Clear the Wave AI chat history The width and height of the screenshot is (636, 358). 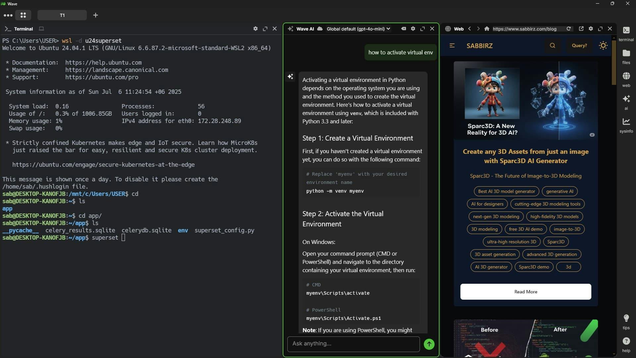click(x=403, y=29)
